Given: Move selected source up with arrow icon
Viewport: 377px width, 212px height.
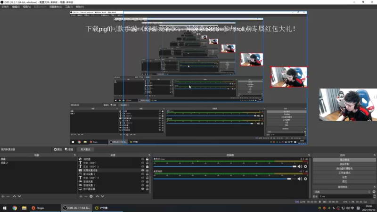Looking at the screenshot, I should click(98, 196).
